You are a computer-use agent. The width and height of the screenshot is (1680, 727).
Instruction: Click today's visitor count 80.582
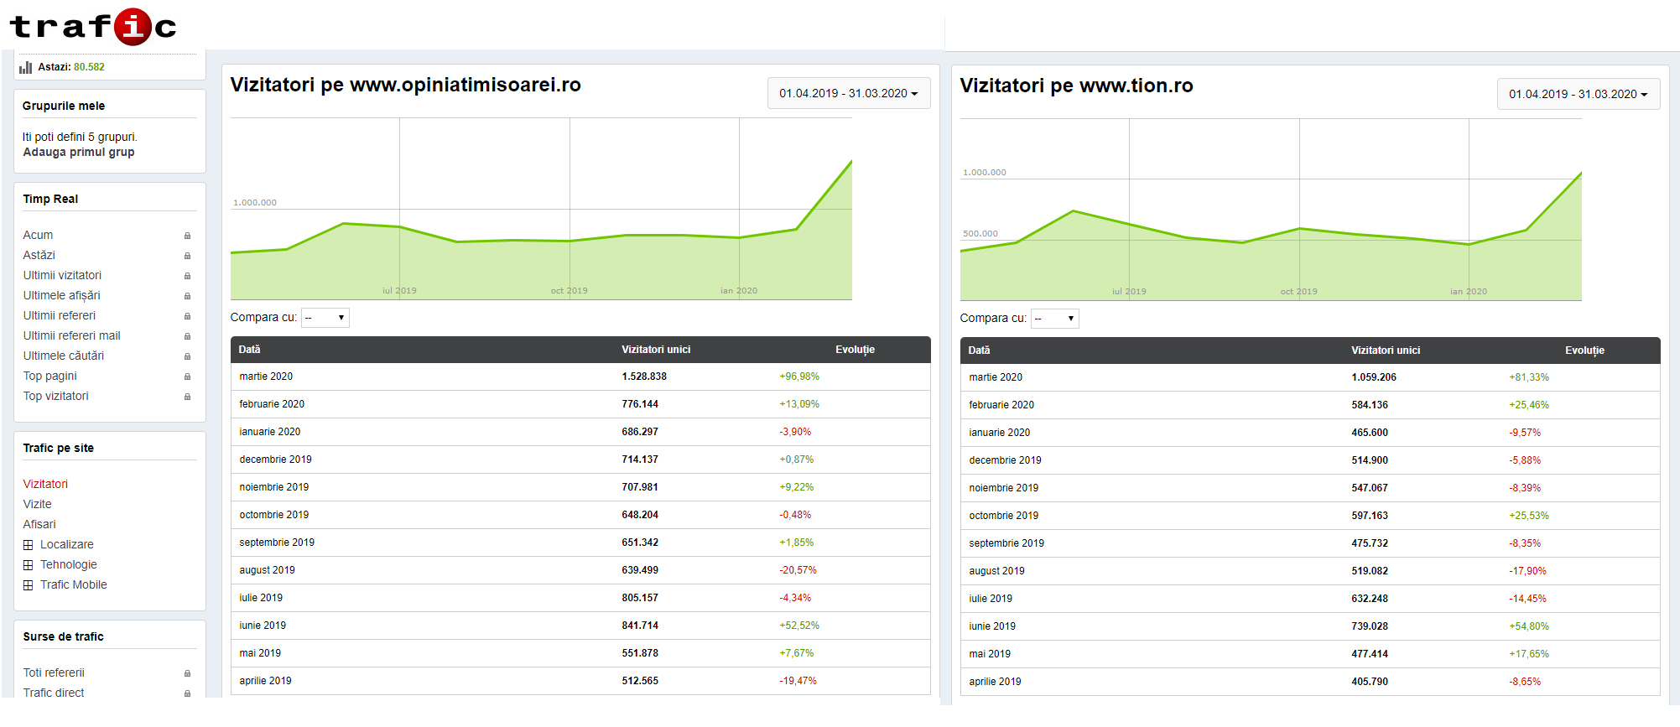click(89, 67)
